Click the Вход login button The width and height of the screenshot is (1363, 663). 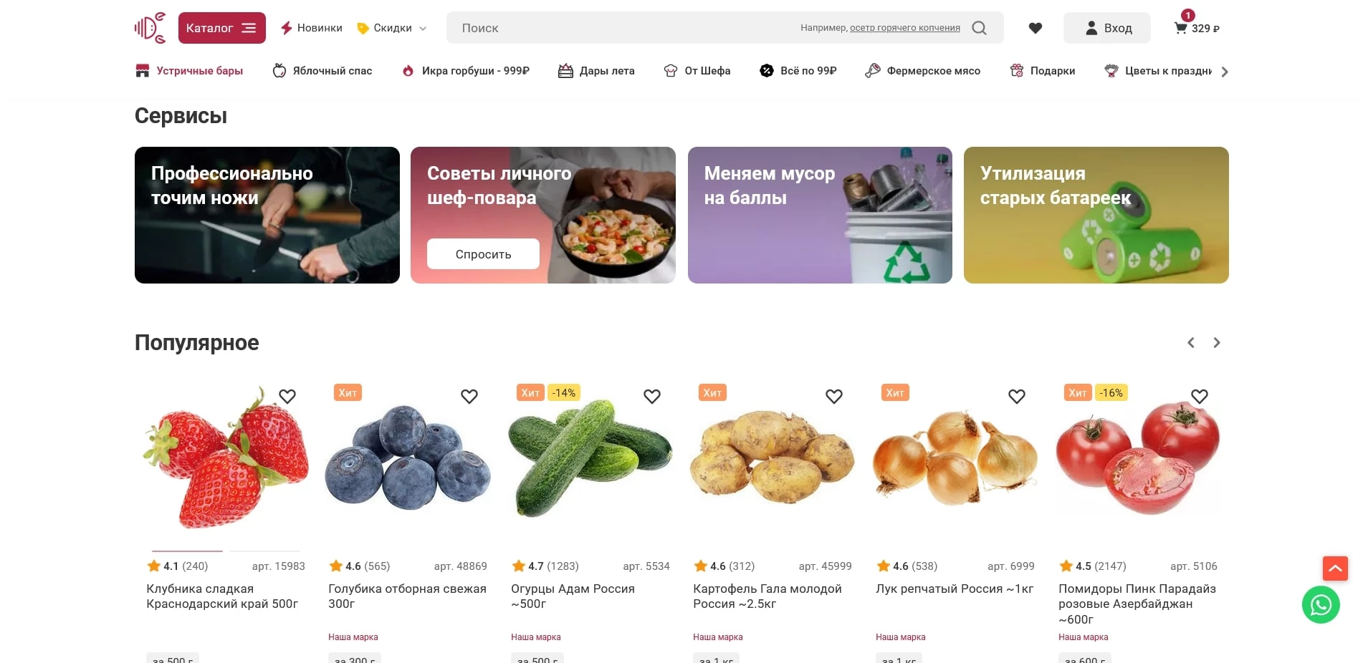pyautogui.click(x=1106, y=28)
